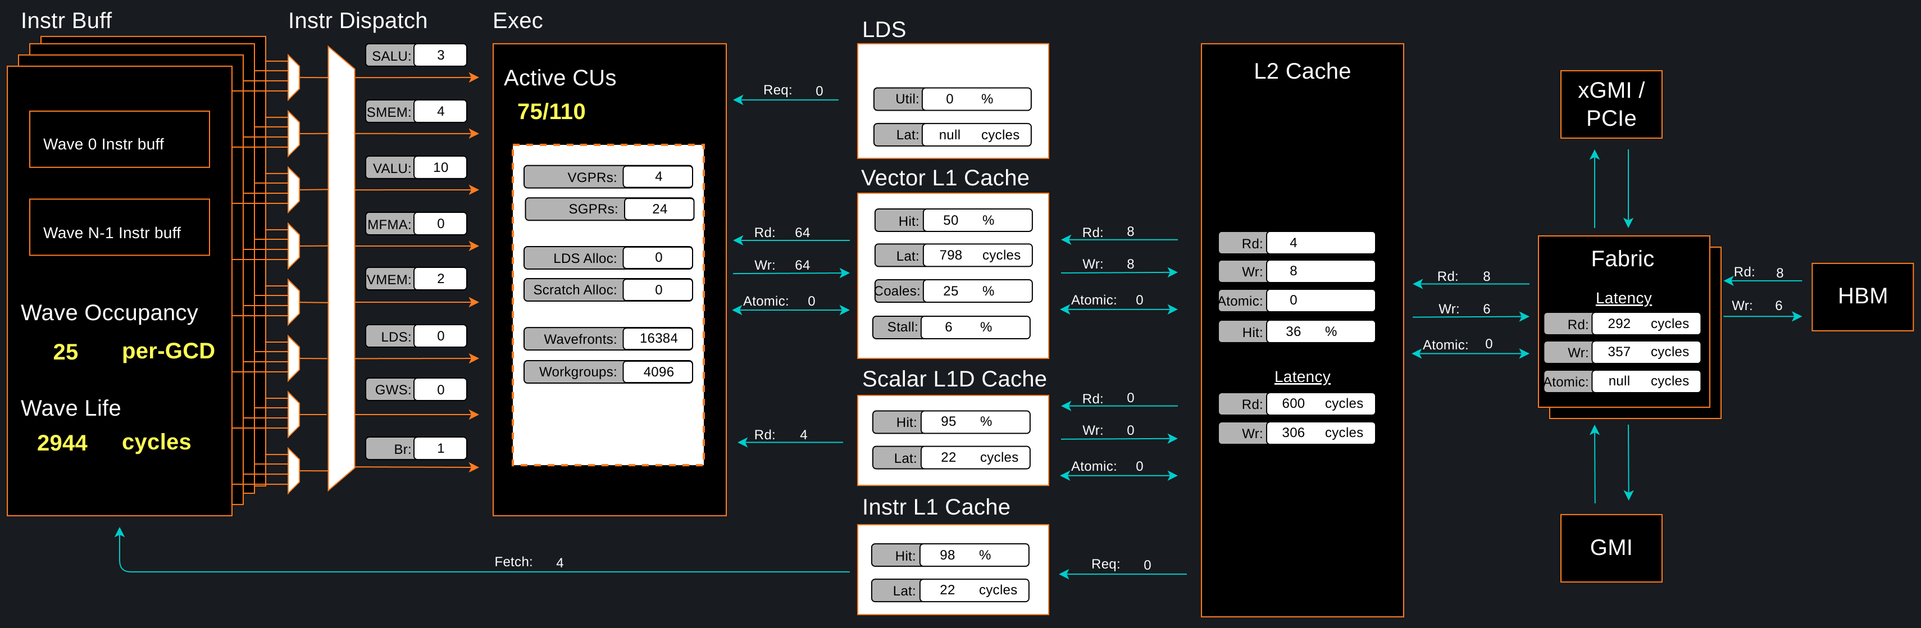This screenshot has width=1921, height=628.
Task: Click the Active CUs 75/110 value
Action: coord(551,112)
